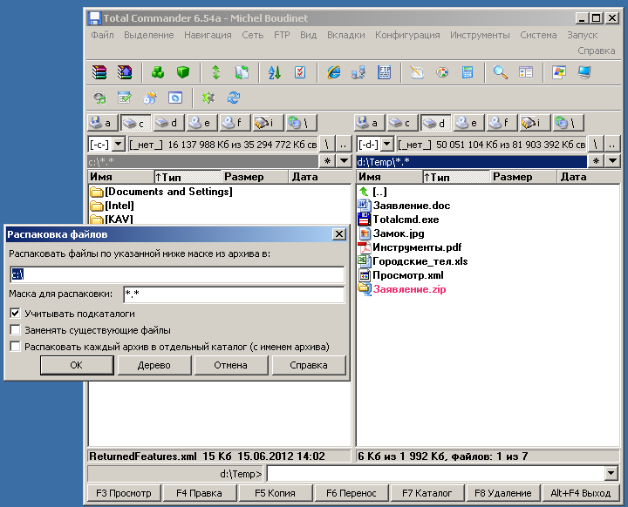Click the window with green checkmark icon
The image size is (628, 507).
(x=125, y=98)
